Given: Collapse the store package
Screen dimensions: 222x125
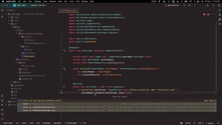Looking at the screenshot, I should pyautogui.click(x=19, y=46).
